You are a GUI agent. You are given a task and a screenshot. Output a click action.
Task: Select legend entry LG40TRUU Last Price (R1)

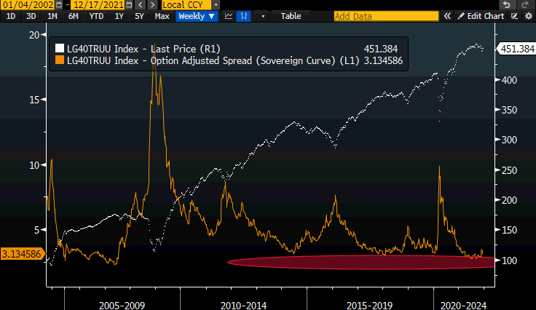(x=143, y=49)
